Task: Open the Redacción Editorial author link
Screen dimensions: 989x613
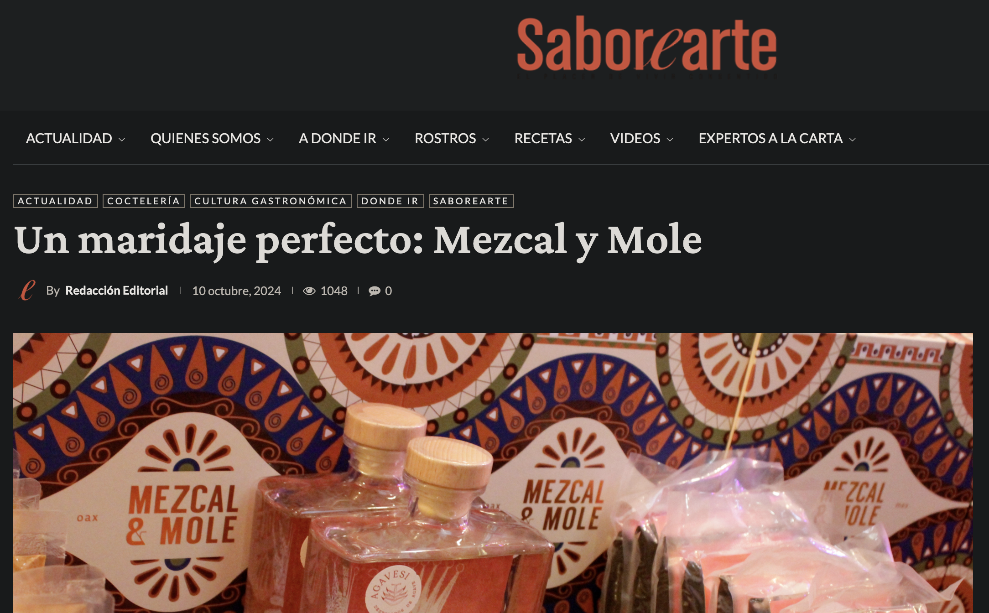Action: (x=117, y=291)
